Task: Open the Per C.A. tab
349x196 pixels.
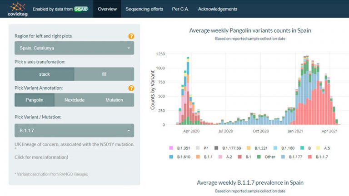Action: (180, 9)
